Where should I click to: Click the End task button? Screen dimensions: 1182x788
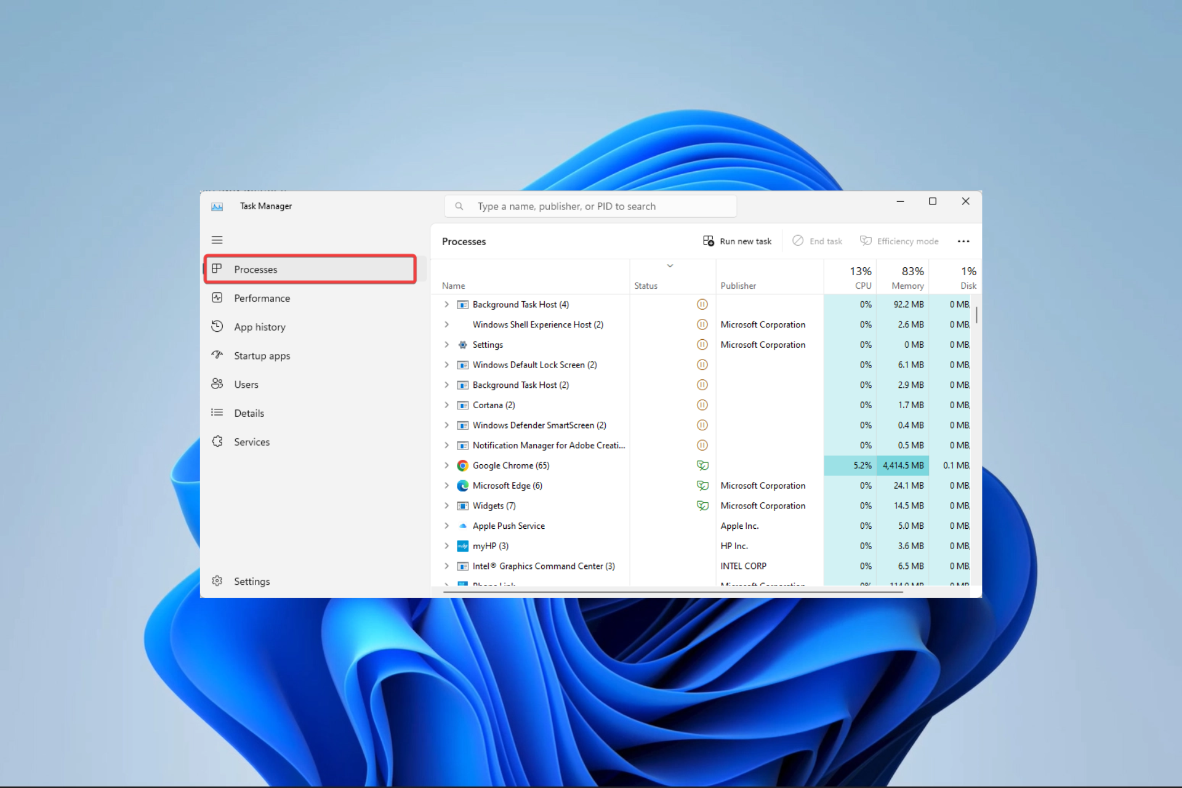[817, 241]
